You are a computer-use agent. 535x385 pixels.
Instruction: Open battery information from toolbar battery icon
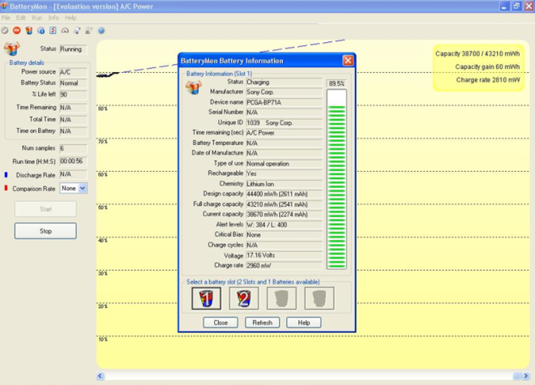[x=29, y=31]
